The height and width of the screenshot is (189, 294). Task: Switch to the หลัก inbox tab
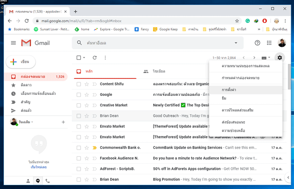[105, 71]
